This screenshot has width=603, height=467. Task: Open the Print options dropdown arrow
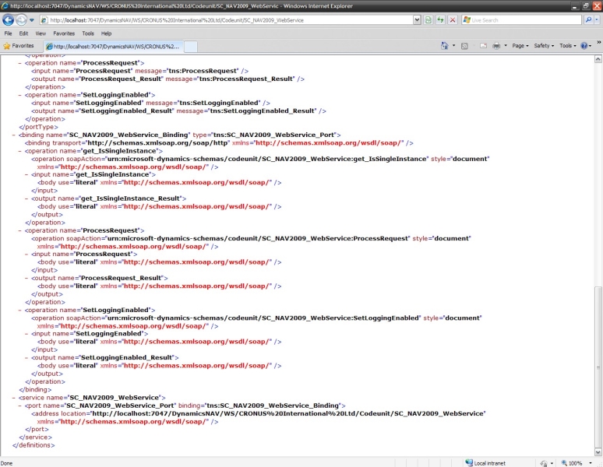pos(506,46)
